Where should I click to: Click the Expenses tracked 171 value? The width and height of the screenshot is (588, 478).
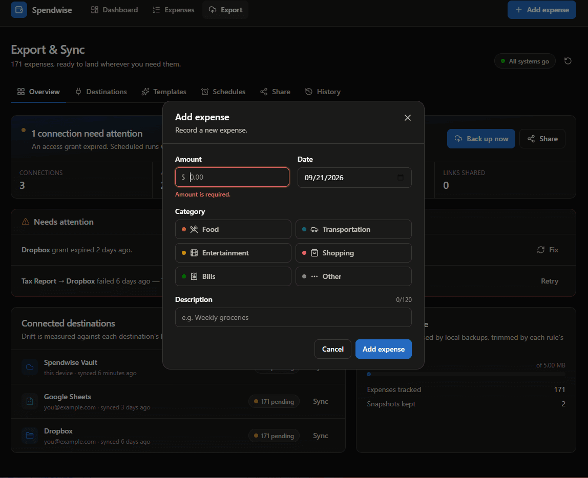[x=559, y=389]
